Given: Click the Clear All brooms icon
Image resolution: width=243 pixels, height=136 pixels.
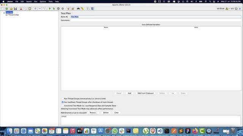Looking at the screenshot, I should click(x=73, y=9).
